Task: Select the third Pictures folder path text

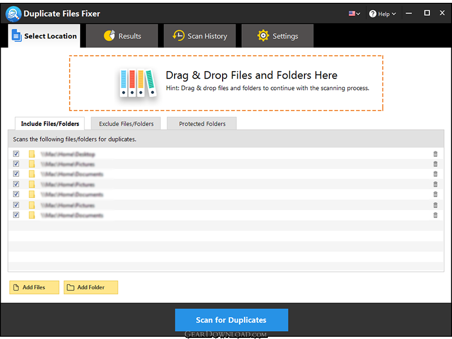Action: (68, 205)
